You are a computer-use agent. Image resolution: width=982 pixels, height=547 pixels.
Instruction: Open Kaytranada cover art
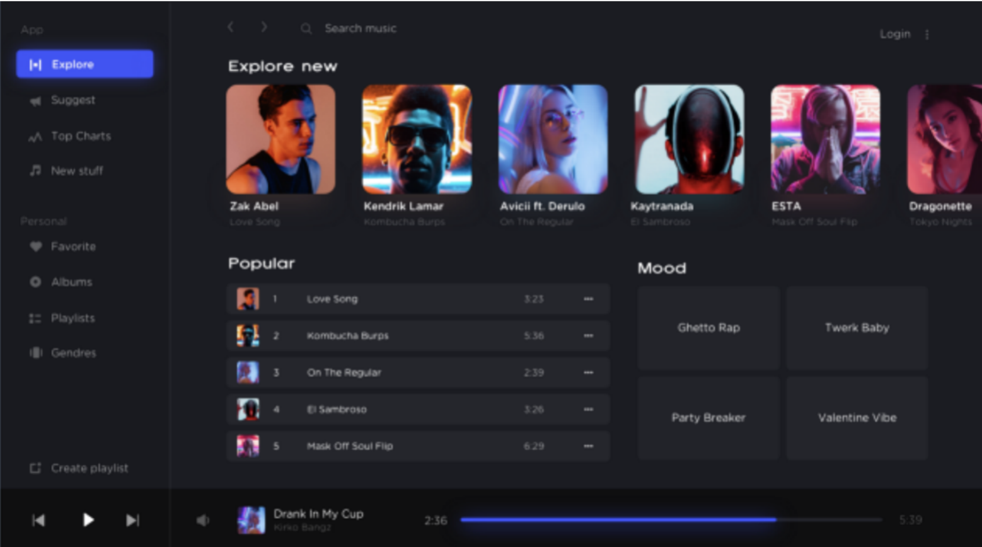pyautogui.click(x=689, y=139)
